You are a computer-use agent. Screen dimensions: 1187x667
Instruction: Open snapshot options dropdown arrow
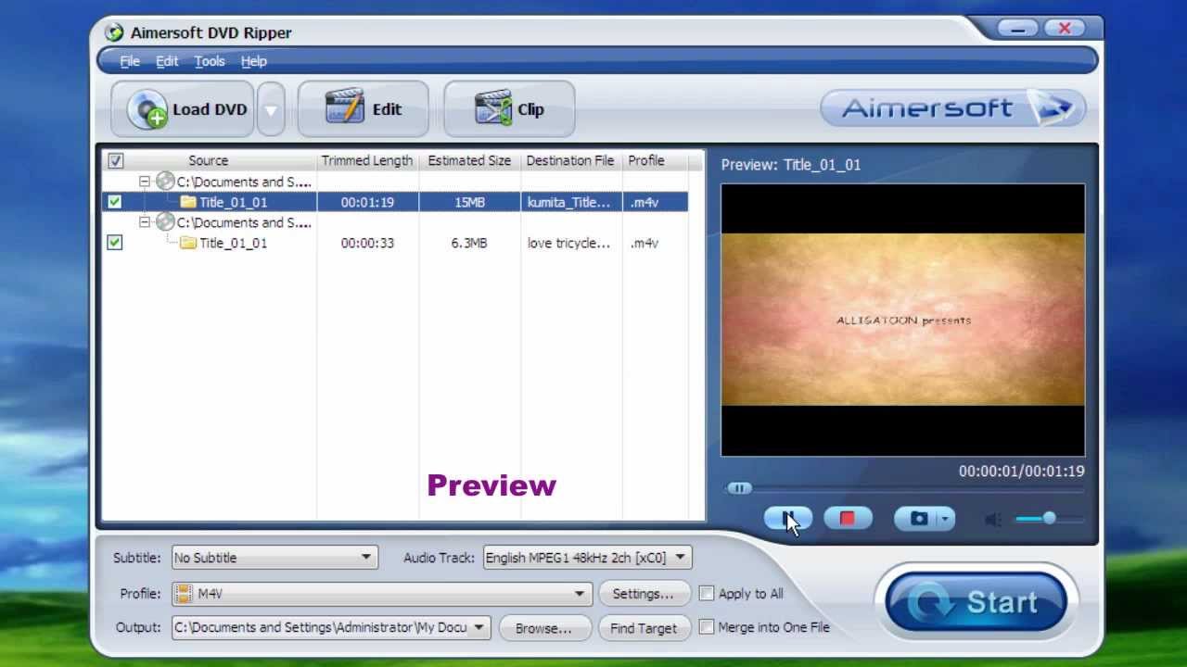tap(945, 519)
